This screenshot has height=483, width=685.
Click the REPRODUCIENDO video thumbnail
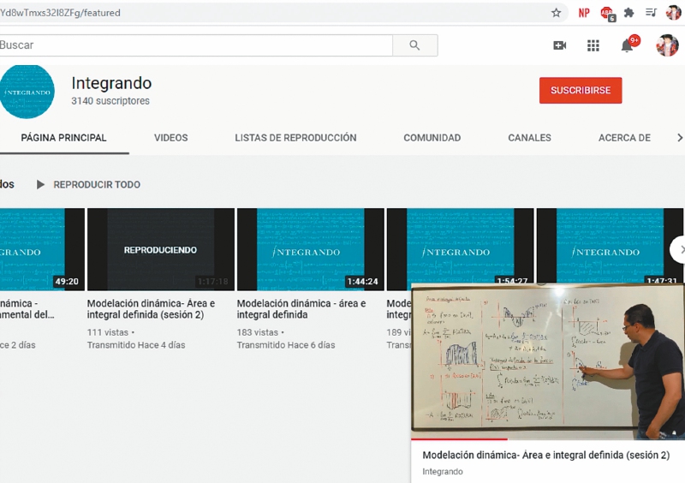tap(161, 249)
